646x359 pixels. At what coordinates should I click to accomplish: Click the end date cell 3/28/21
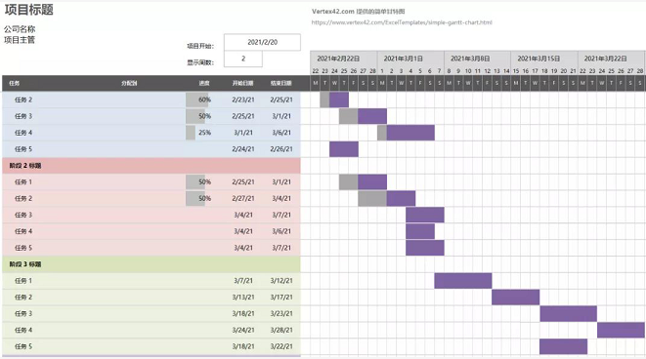[281, 330]
